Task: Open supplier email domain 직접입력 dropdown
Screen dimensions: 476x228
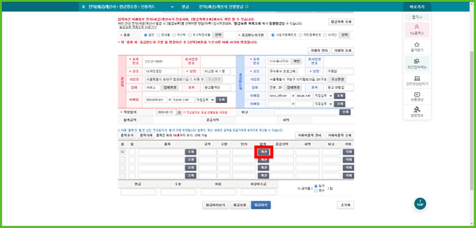Action: pos(205,100)
